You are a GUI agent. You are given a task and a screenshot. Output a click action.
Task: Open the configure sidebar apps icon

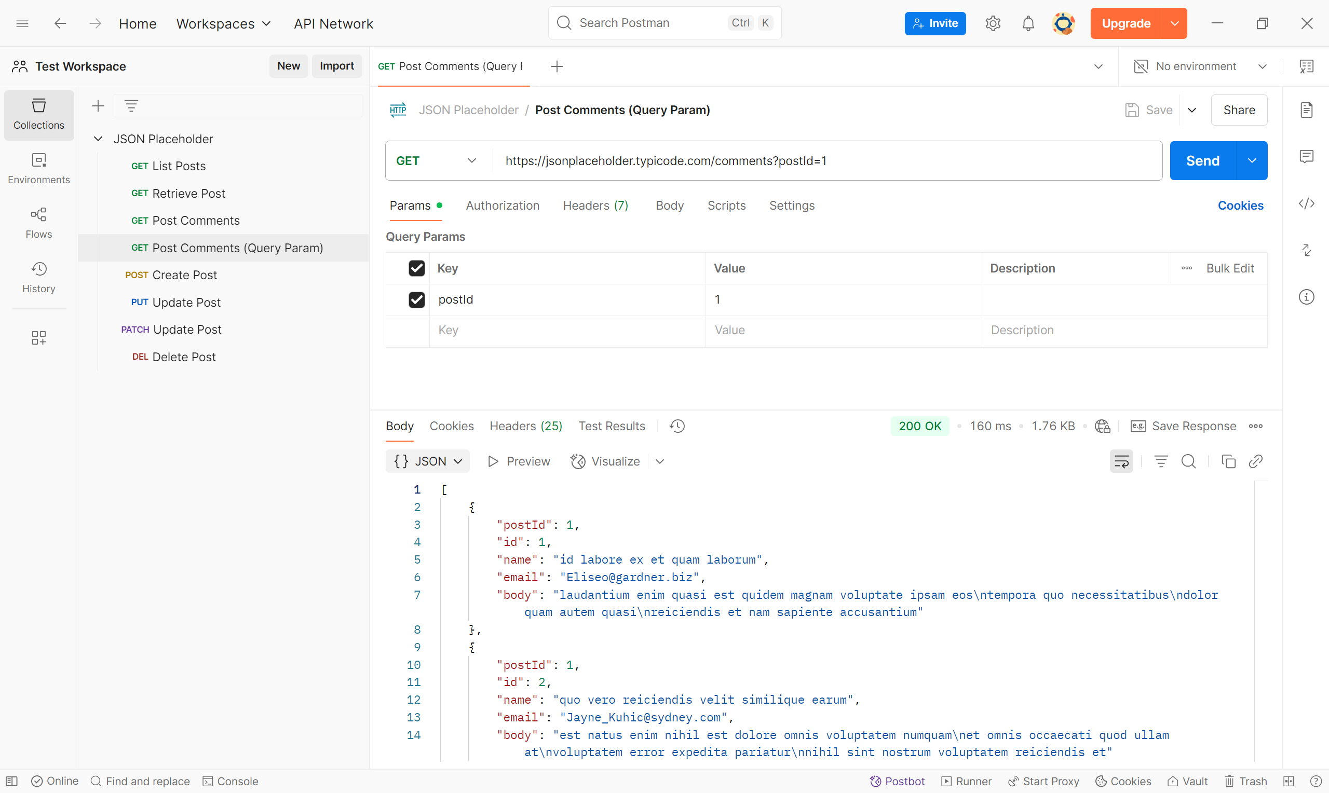tap(39, 337)
